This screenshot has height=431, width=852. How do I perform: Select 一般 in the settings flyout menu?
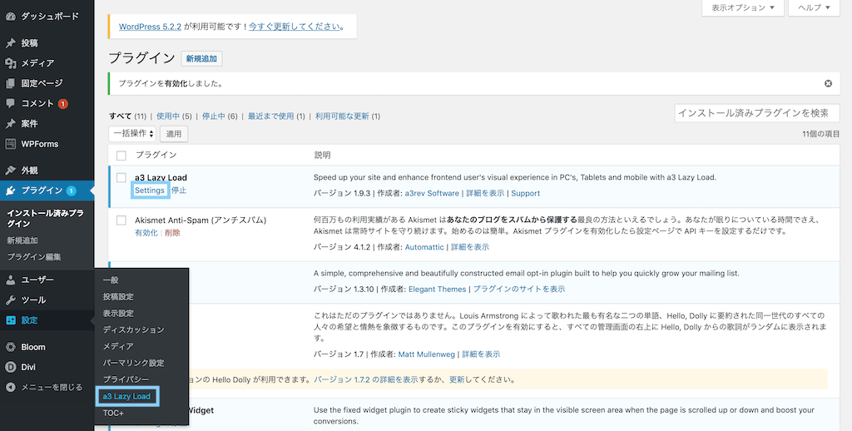pyautogui.click(x=111, y=280)
